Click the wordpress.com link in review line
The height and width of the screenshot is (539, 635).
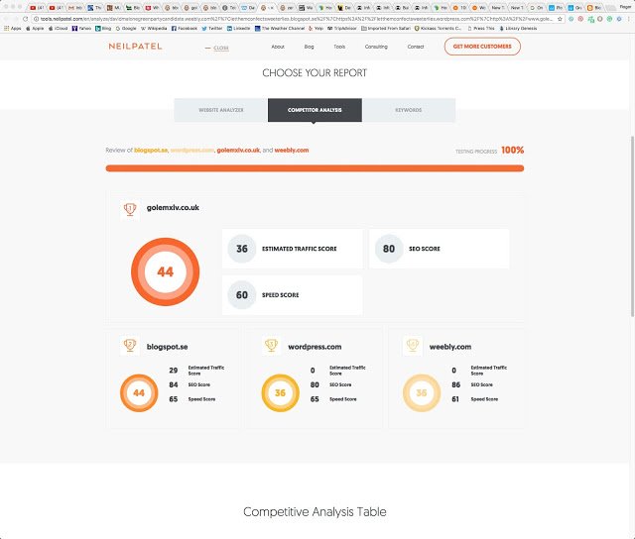pos(192,150)
